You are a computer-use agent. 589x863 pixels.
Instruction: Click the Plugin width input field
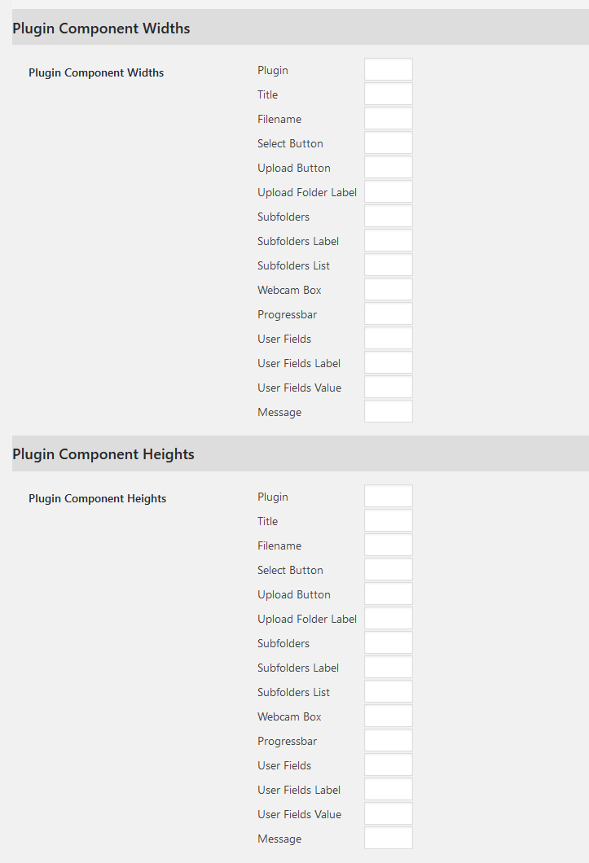(x=389, y=70)
